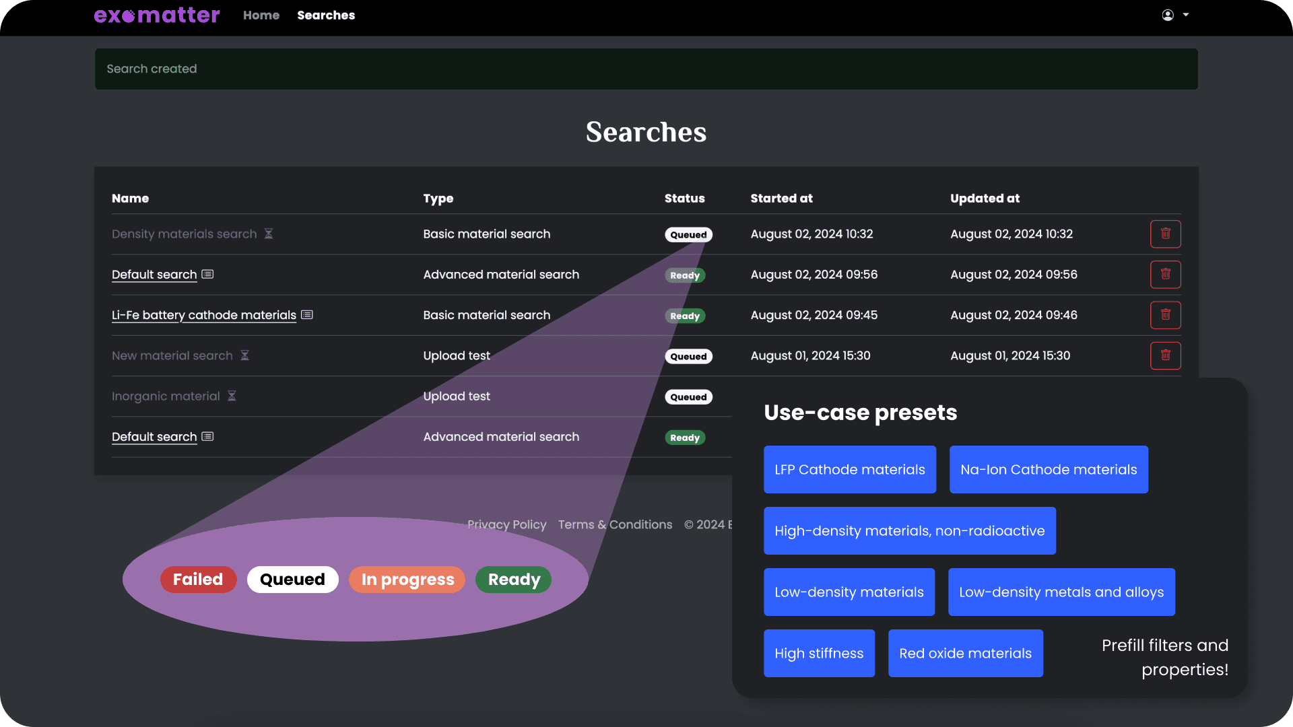The image size is (1293, 727).
Task: Select the Red oxide materials preset
Action: 965,654
